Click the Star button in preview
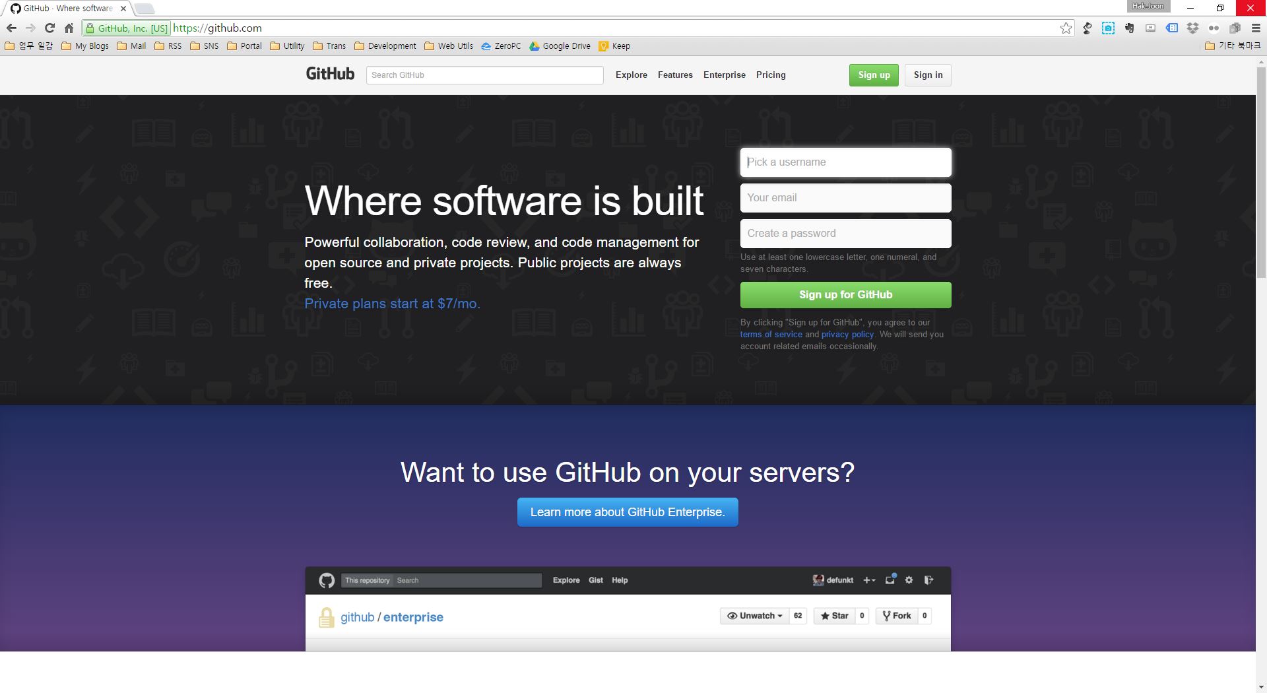The image size is (1267, 693). point(835,616)
